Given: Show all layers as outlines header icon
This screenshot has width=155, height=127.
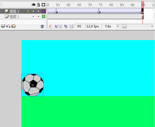Looking at the screenshot, I should point(43,5).
